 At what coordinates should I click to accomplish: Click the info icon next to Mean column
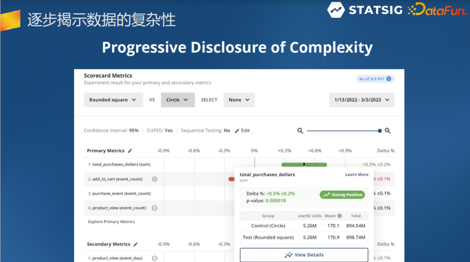pyautogui.click(x=339, y=216)
